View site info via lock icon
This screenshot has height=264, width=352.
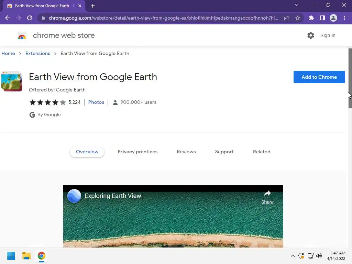43,18
